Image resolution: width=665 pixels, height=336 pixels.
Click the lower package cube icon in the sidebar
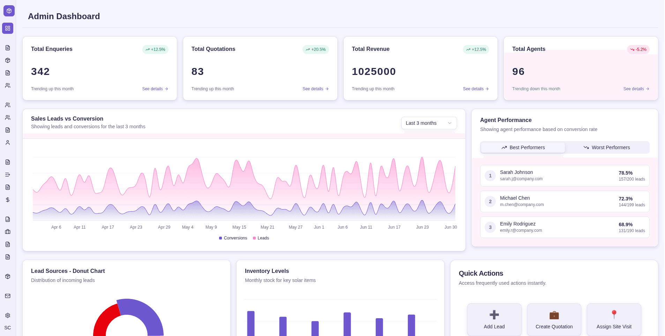click(8, 276)
